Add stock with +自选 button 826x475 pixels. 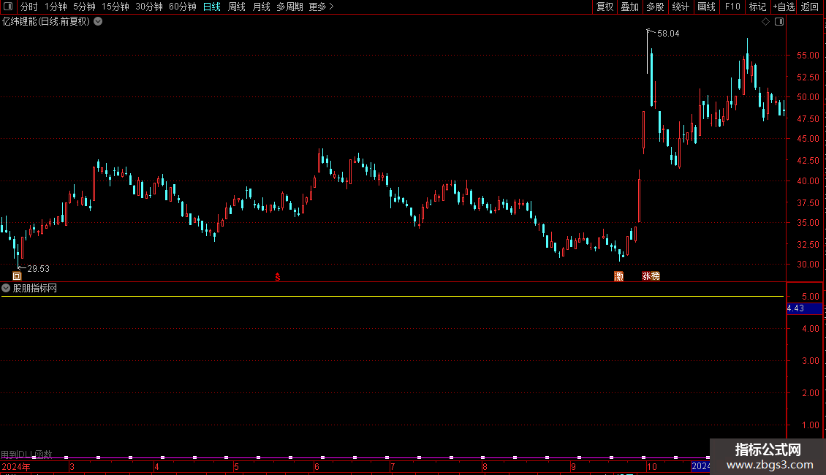coord(784,7)
